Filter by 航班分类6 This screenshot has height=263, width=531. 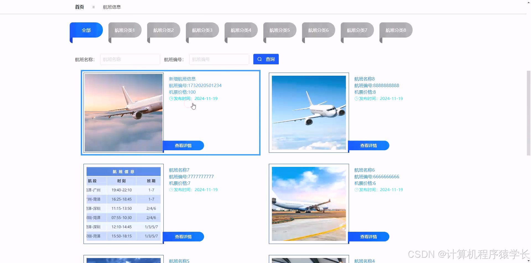click(x=319, y=30)
